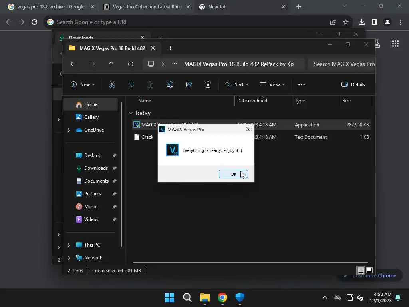Sort files by the Name column
The image size is (409, 307).
tap(145, 100)
